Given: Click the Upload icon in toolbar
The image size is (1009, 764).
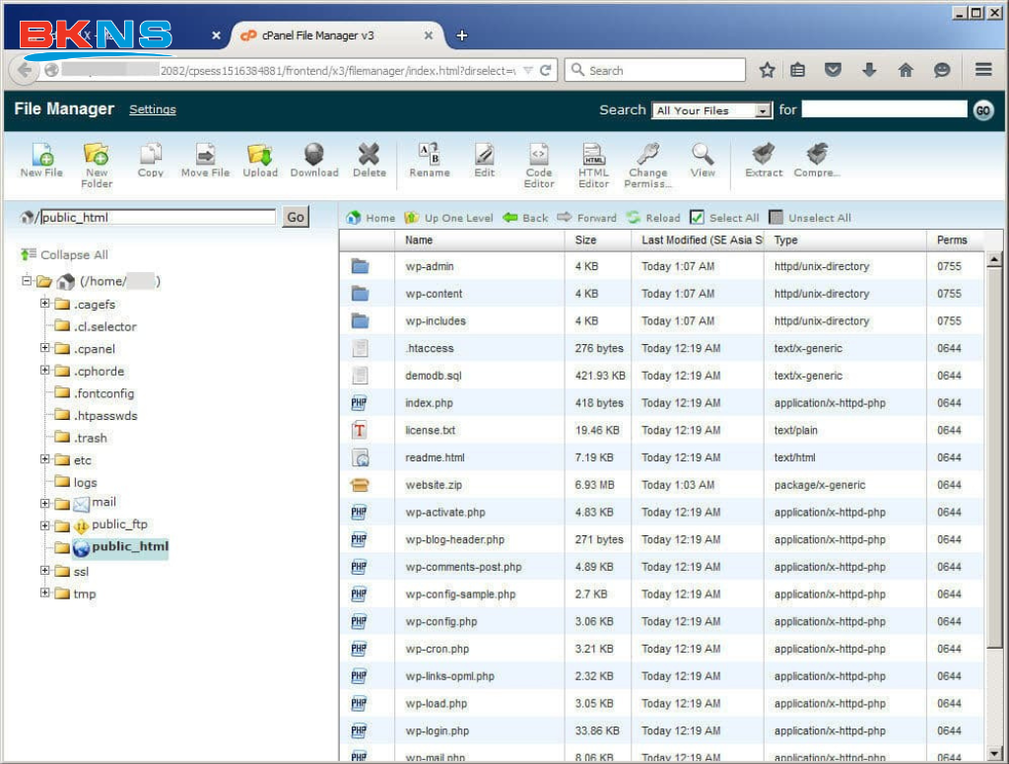Looking at the screenshot, I should pos(260,155).
